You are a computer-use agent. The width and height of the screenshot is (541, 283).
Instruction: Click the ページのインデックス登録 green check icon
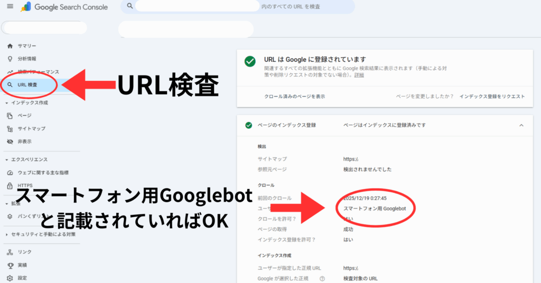[248, 126]
